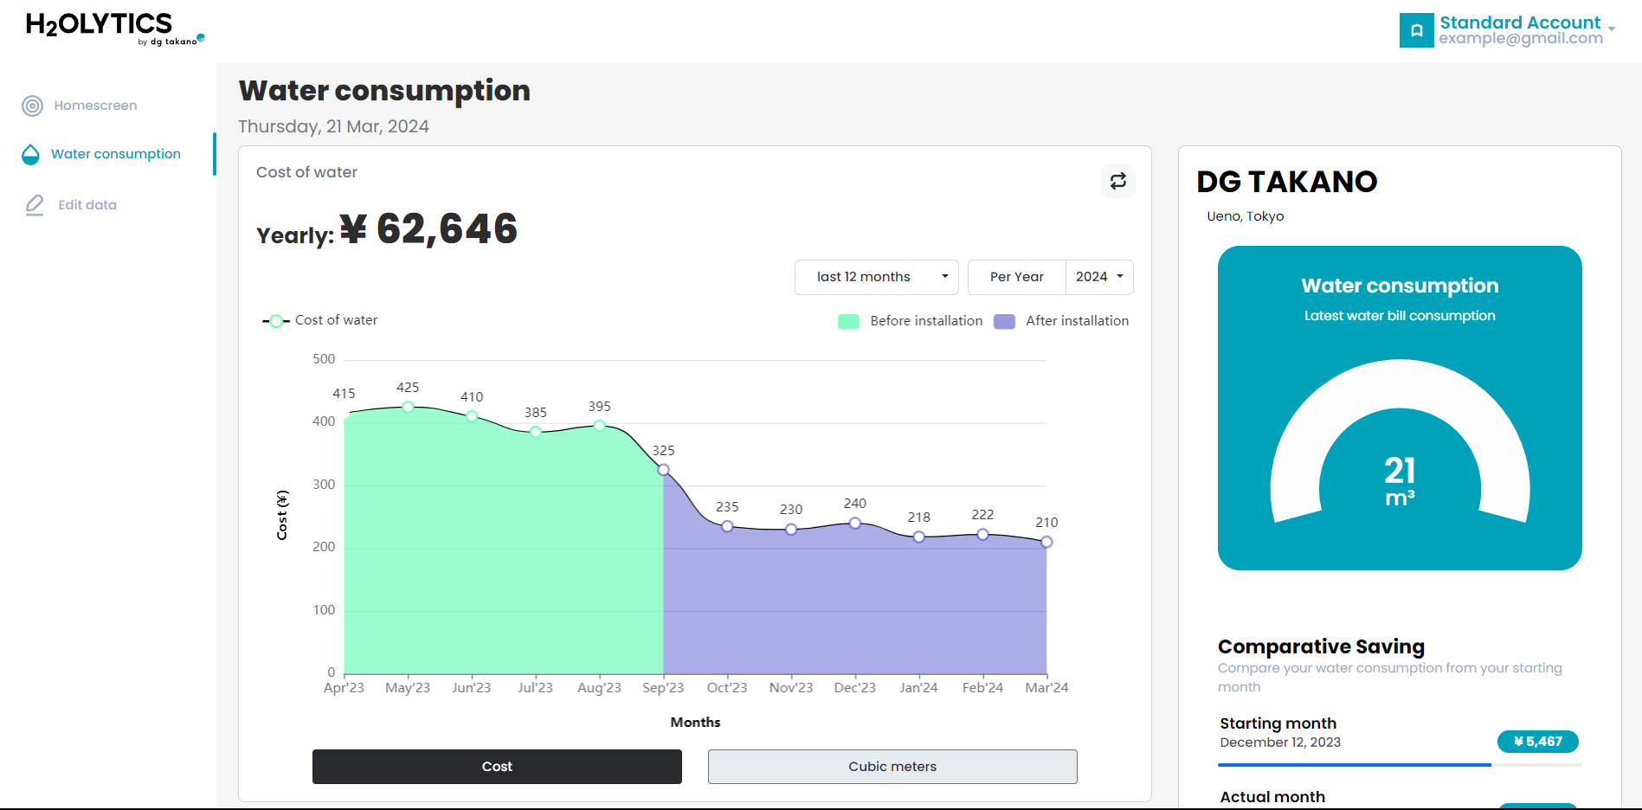Click the water droplet sidebar icon
The width and height of the screenshot is (1642, 810).
[x=30, y=154]
